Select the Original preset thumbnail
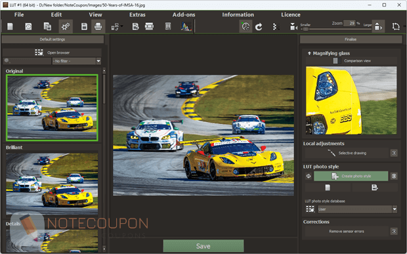Image resolution: width=407 pixels, height=254 pixels. (52, 108)
